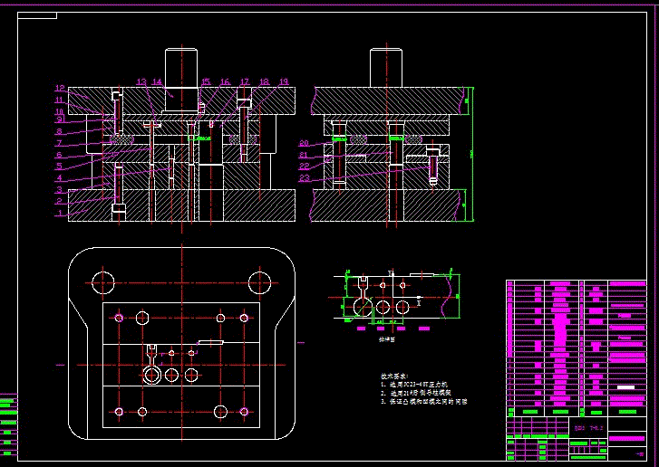The height and width of the screenshot is (467, 659).
Task: Select part number label 2
Action: coord(60,202)
